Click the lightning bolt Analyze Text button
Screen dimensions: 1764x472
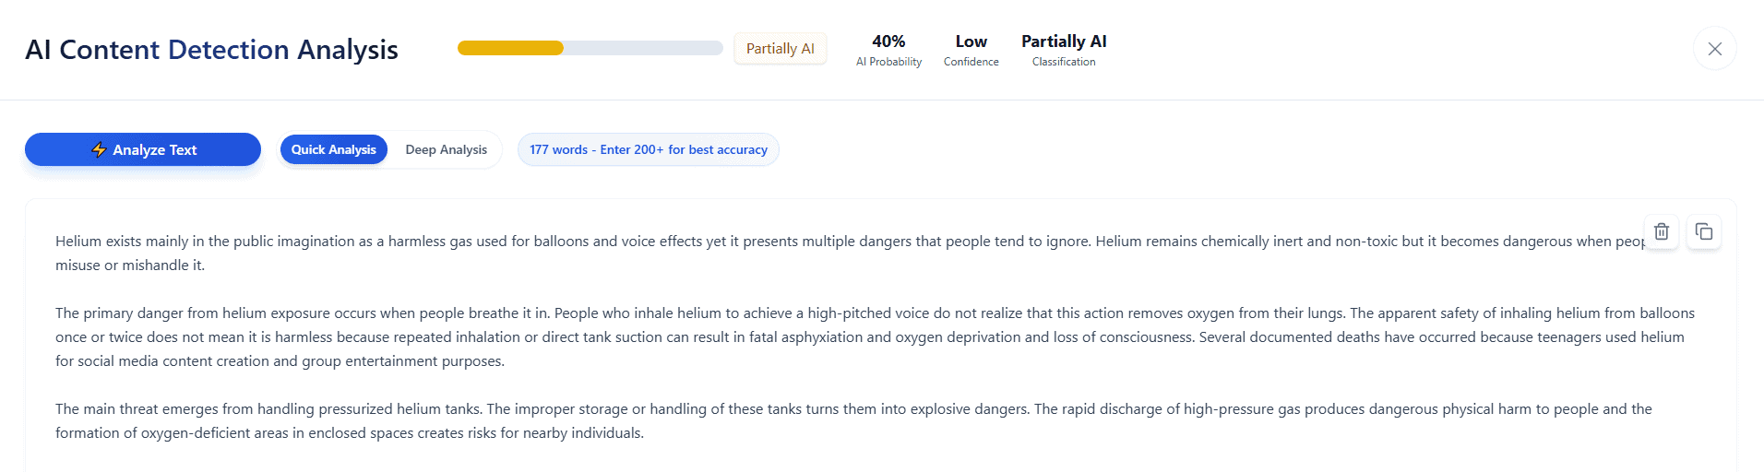point(143,149)
